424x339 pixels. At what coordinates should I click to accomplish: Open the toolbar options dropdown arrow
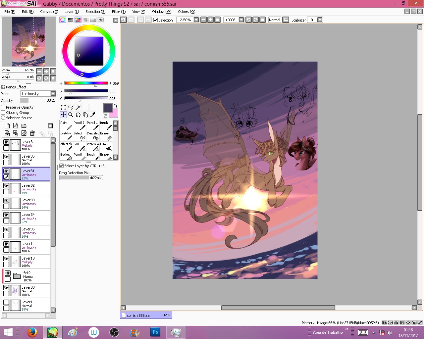[x=116, y=20]
